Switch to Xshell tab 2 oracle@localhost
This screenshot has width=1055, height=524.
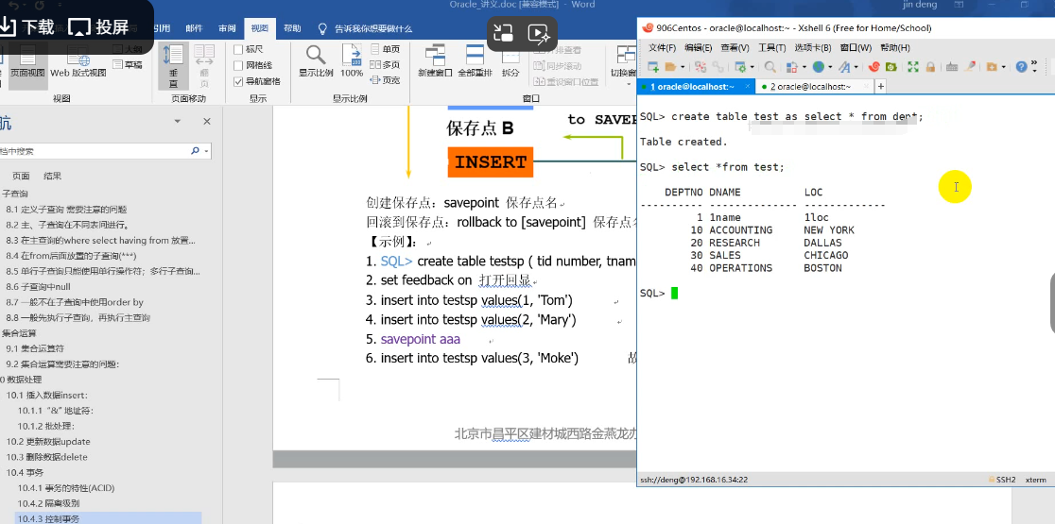813,87
